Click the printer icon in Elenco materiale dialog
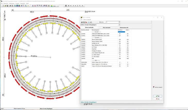 (x=82, y=22)
